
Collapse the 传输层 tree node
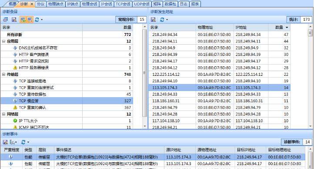(x=3, y=75)
